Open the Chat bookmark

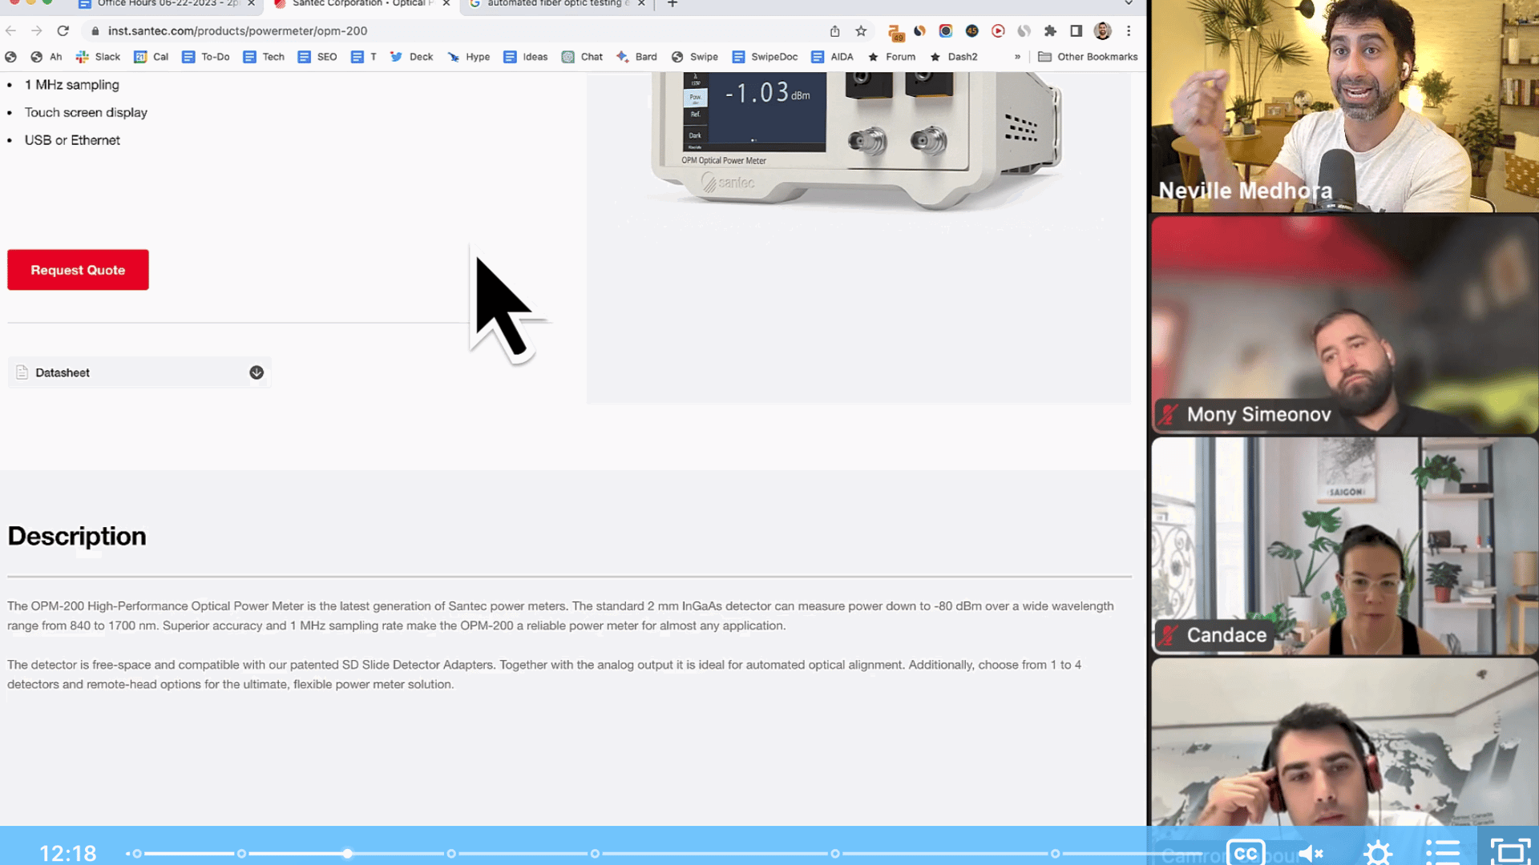[583, 57]
